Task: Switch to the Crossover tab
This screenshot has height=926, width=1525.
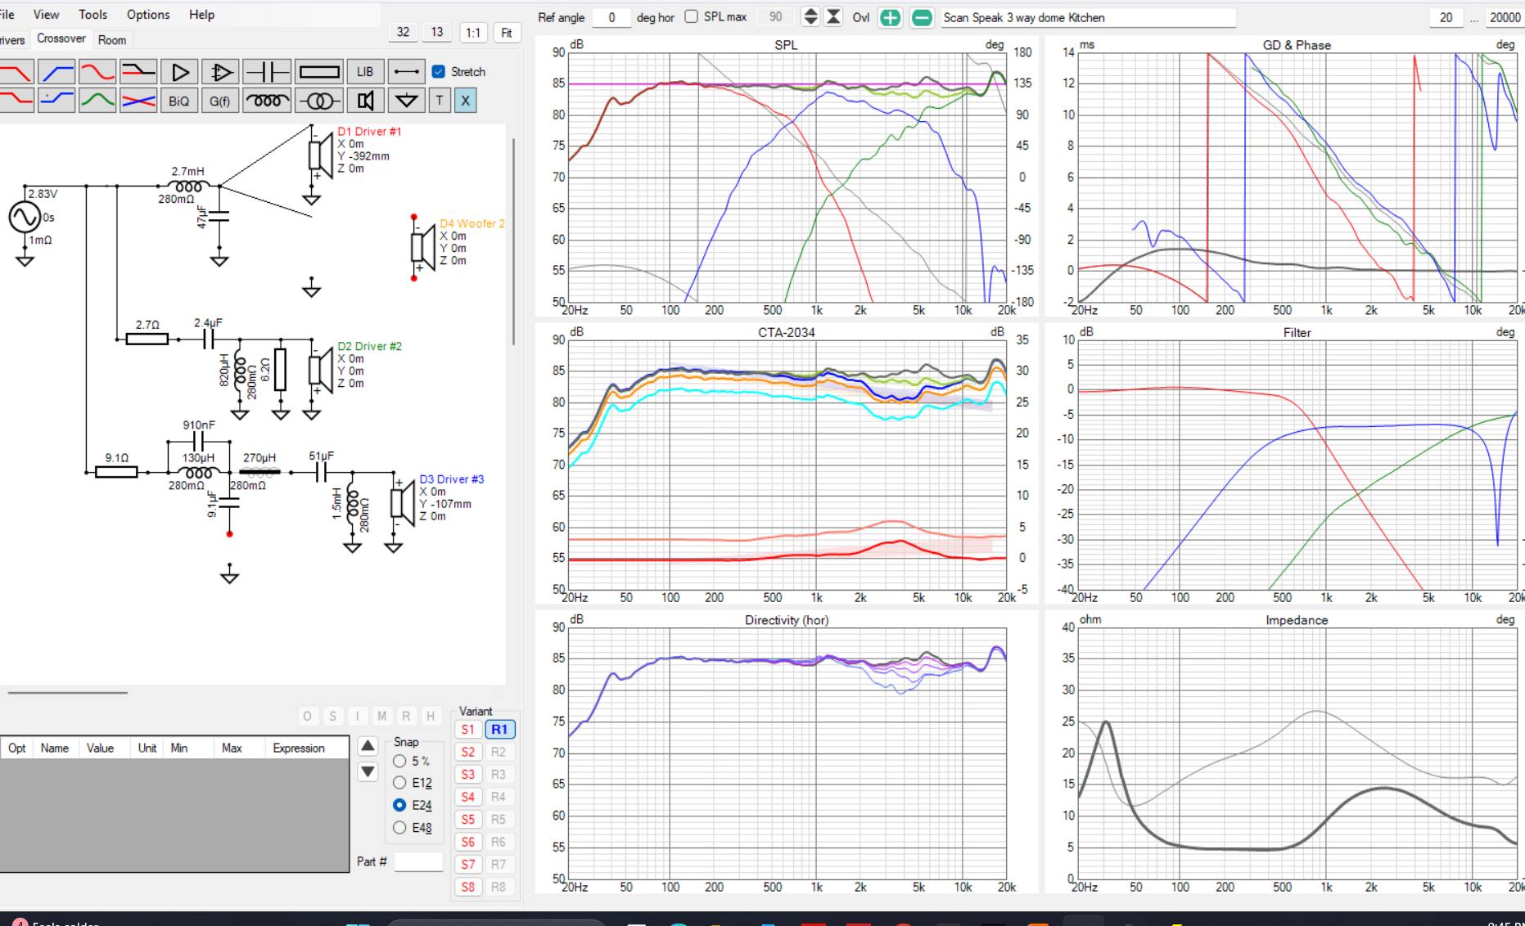Action: click(x=61, y=38)
